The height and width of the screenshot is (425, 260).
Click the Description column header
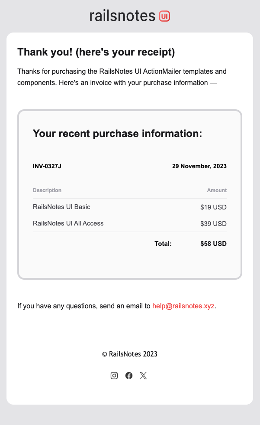47,190
